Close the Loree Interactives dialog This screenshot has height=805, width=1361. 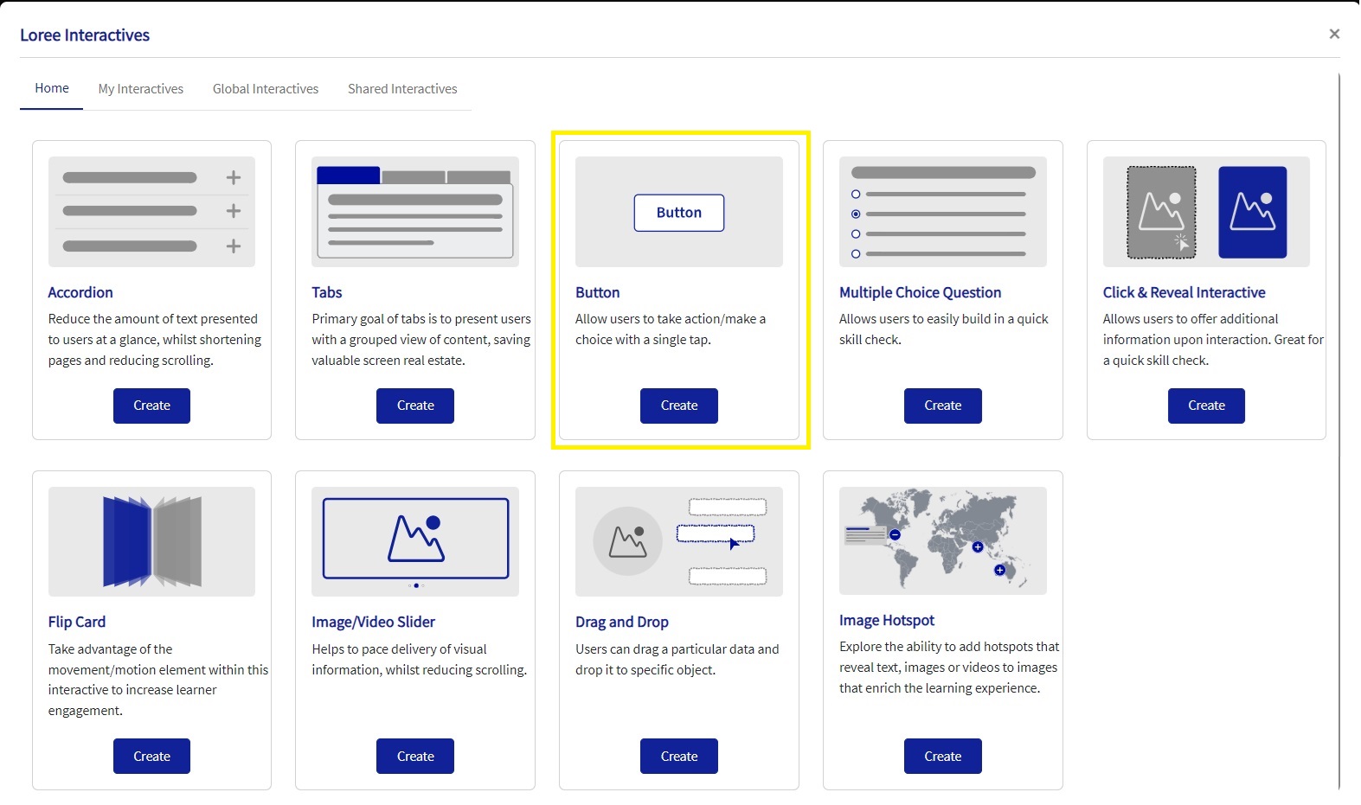[1334, 34]
